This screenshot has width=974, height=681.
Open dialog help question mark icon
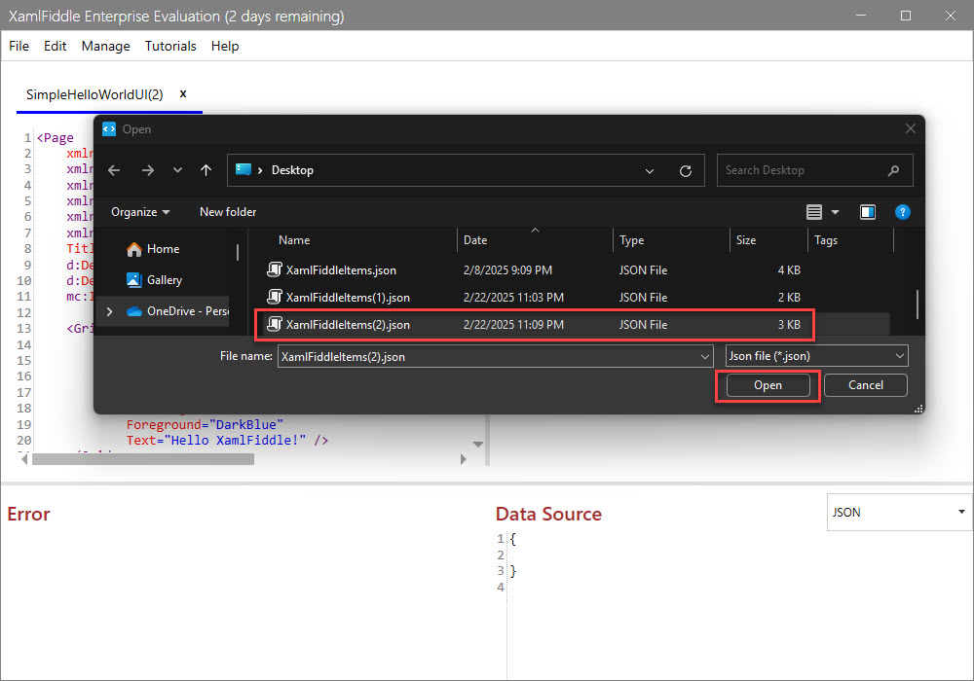click(903, 212)
